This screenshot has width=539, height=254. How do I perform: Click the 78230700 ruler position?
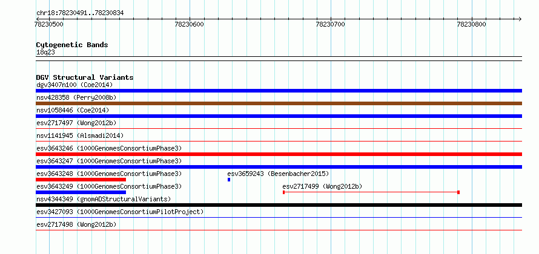coord(330,25)
